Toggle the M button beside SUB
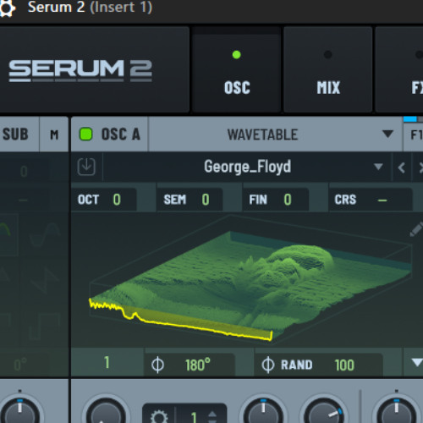This screenshot has height=423, width=423. coord(54,135)
